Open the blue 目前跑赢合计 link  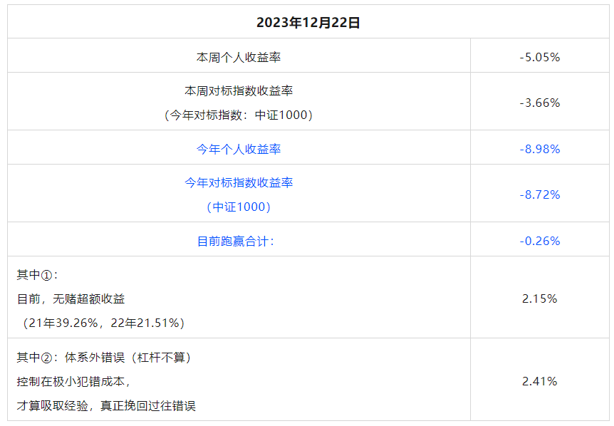coord(235,241)
